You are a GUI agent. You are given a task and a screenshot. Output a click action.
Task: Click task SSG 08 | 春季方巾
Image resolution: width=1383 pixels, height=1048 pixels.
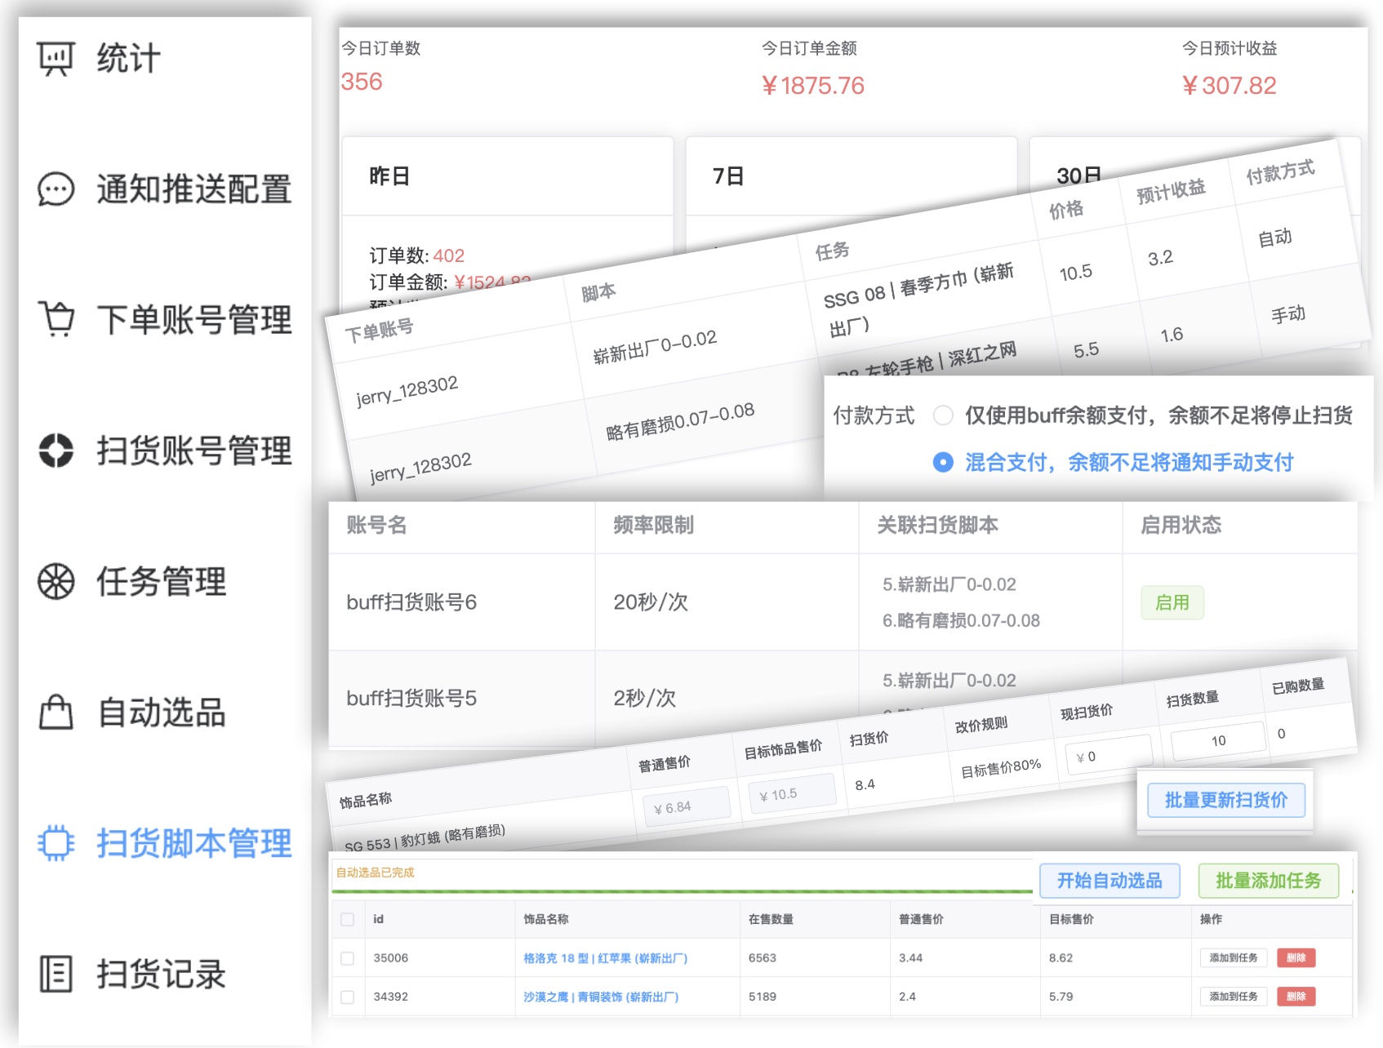pos(919,300)
